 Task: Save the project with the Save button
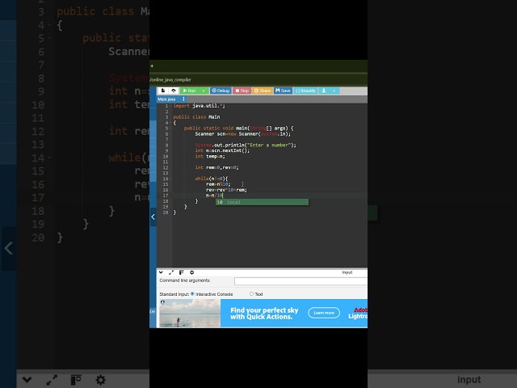point(283,91)
